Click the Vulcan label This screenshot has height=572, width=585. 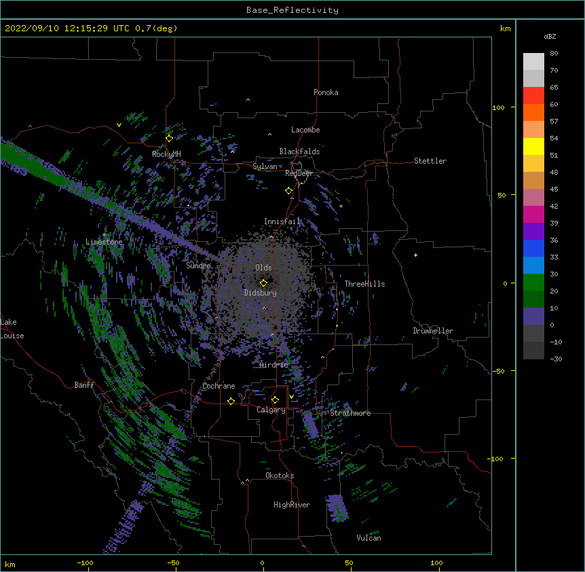[369, 538]
